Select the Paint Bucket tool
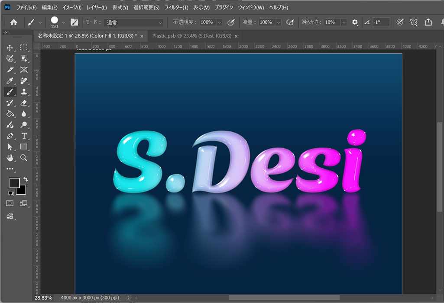444x303 pixels. tap(10, 114)
